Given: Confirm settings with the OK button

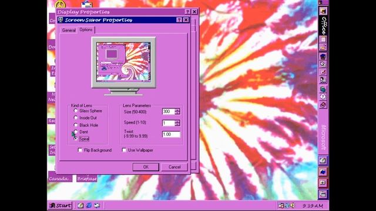Looking at the screenshot, I should pyautogui.click(x=146, y=167).
